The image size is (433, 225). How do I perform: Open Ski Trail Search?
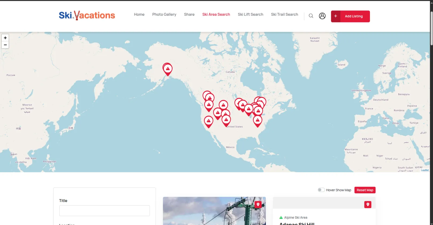(284, 14)
